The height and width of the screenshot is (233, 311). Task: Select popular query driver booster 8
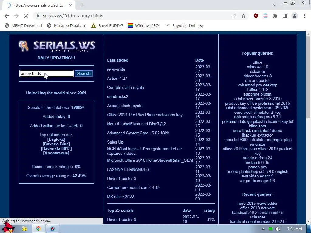click(x=258, y=76)
